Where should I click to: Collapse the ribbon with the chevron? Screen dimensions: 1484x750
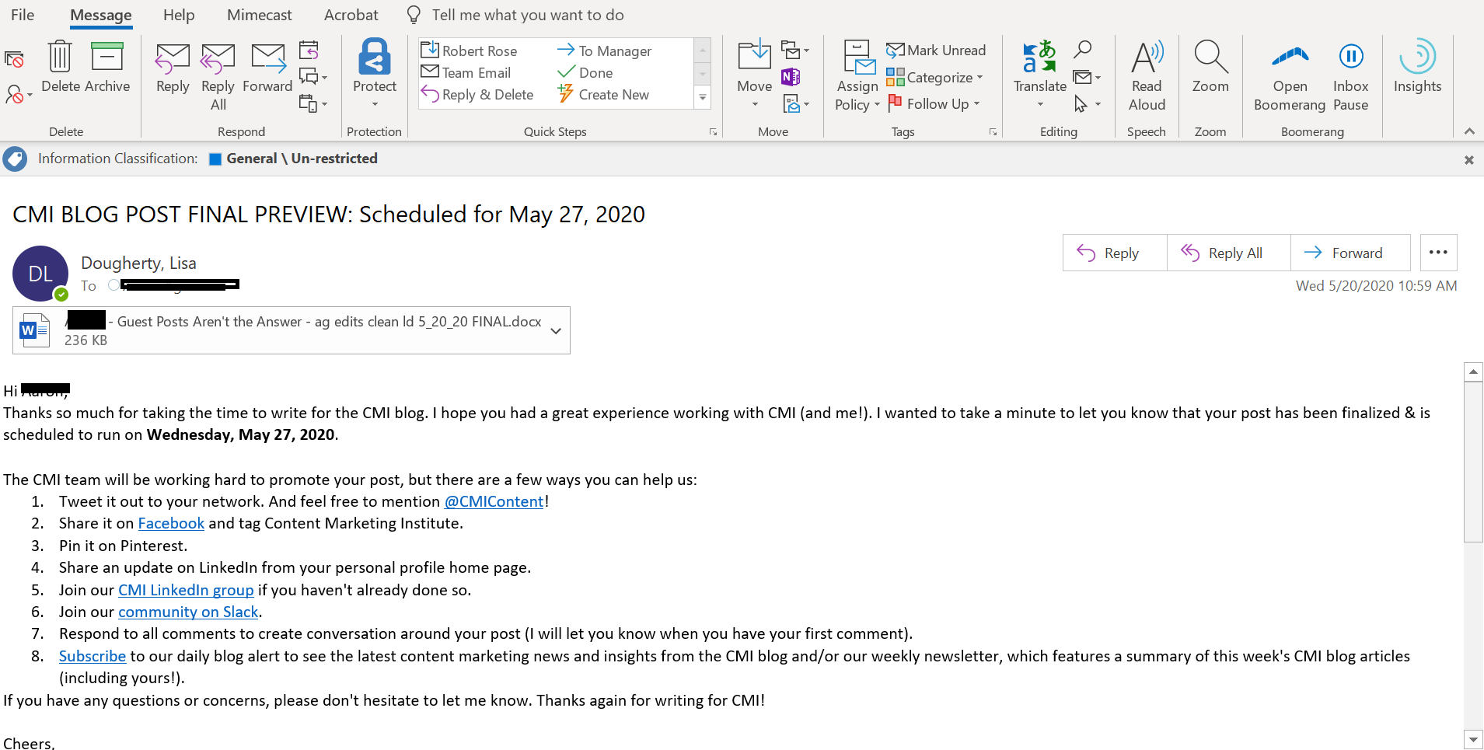coord(1469,131)
